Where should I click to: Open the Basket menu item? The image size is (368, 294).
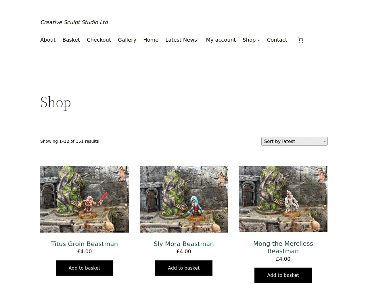pos(71,40)
